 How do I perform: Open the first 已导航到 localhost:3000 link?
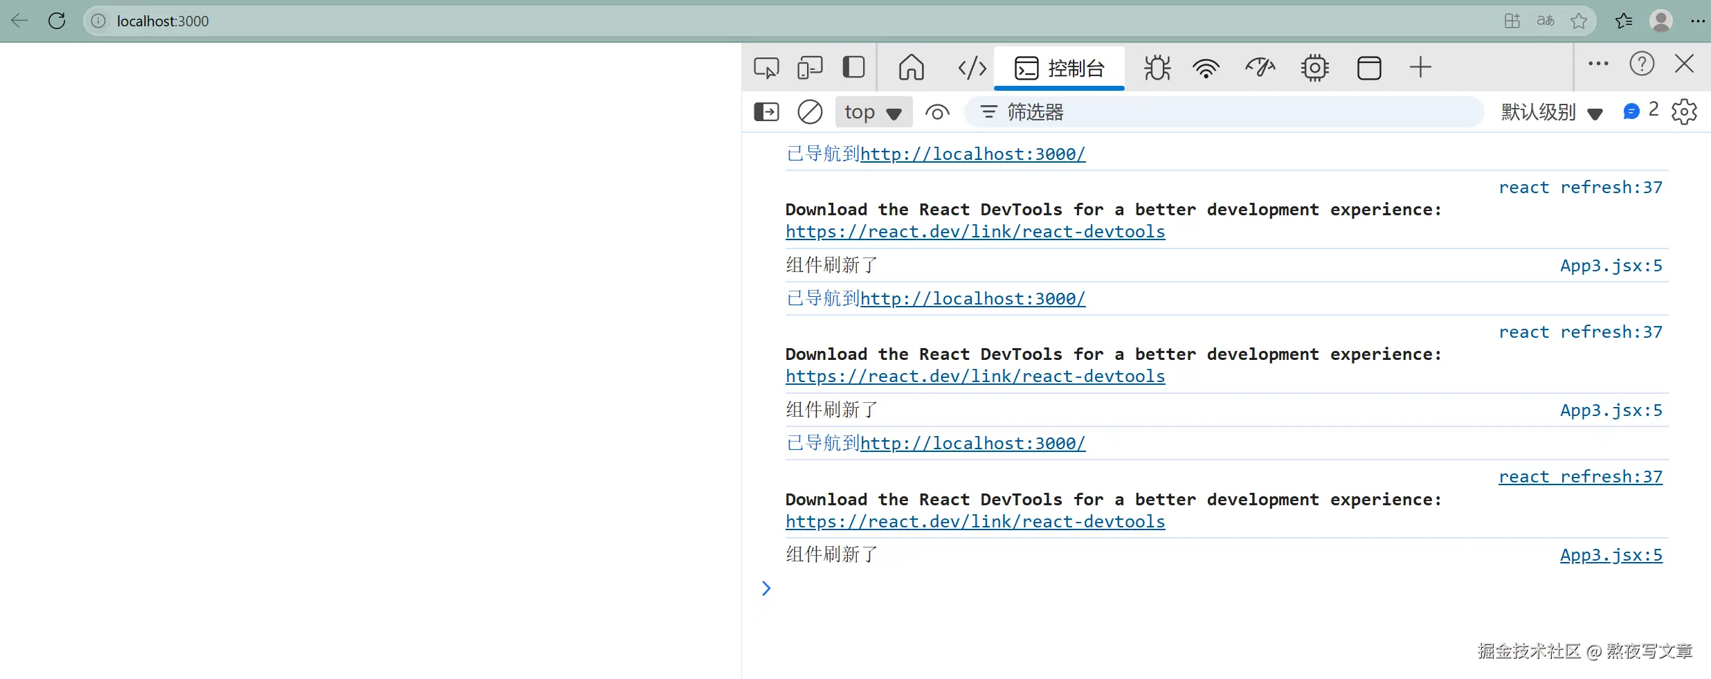tap(972, 154)
